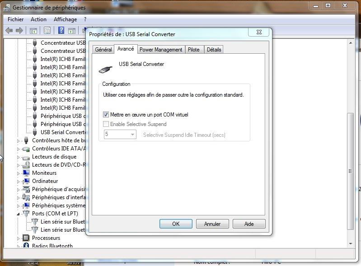Click the Contrôleurs IDE ATA/ATAPI icon
Image resolution: width=361 pixels, height=266 pixels.
tap(26, 149)
